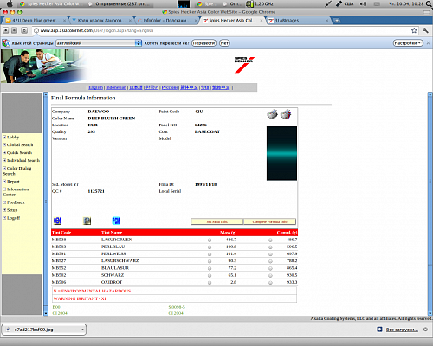433x346 pixels.
Task: Switch site language to Русский link
Action: tap(170, 87)
